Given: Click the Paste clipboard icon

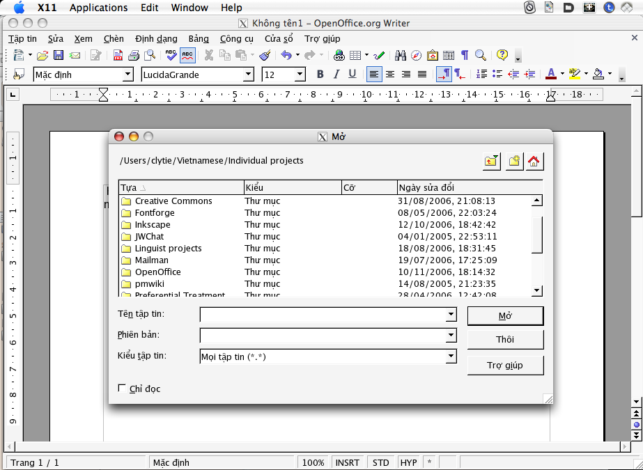Looking at the screenshot, I should (241, 55).
